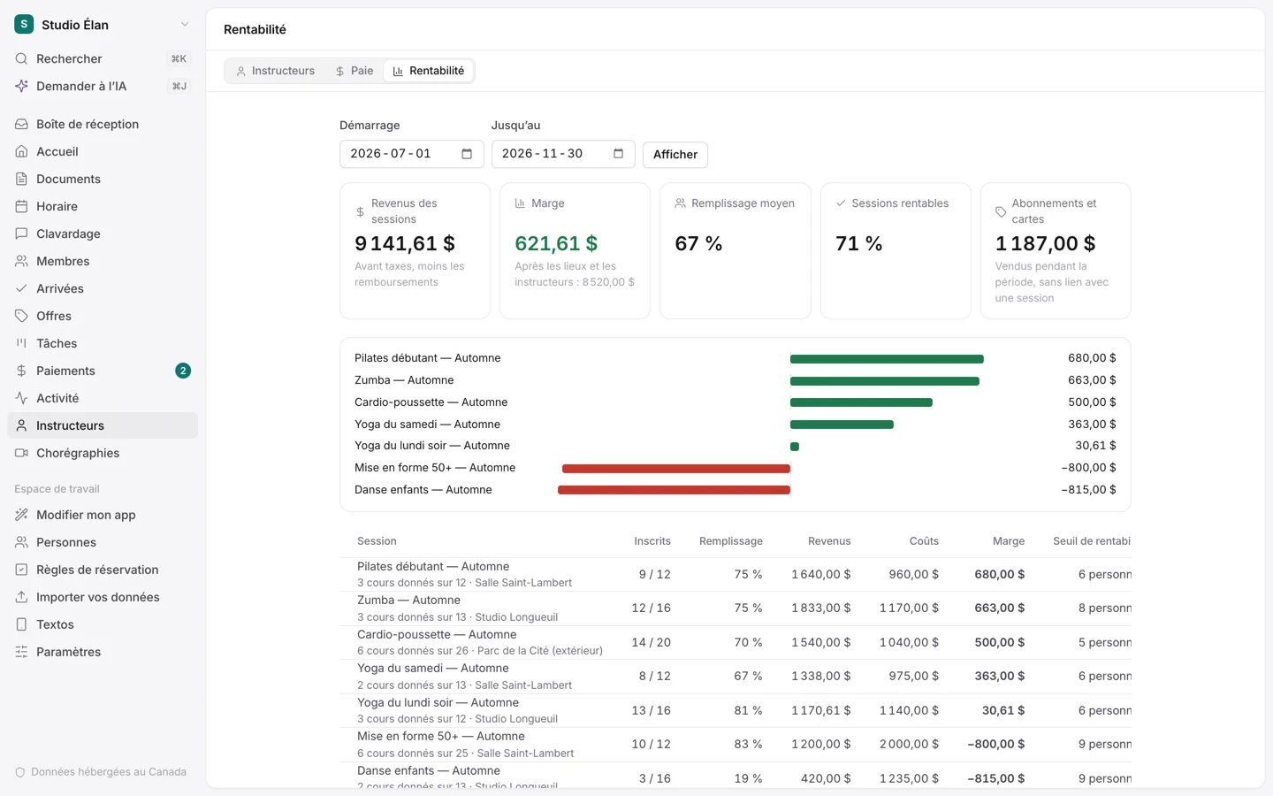1273x796 pixels.
Task: Click the Marge value 621,61 $
Action: (556, 243)
